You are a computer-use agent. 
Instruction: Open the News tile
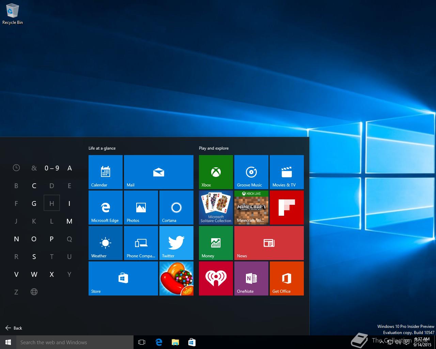pos(269,243)
